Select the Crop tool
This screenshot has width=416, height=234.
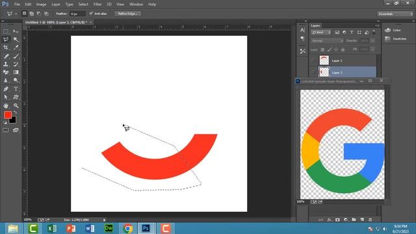[x=6, y=47]
